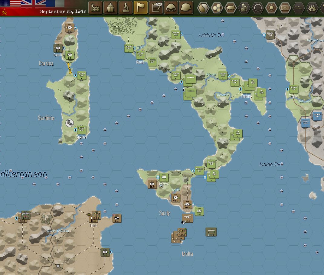
Task: Open the factory production menu
Action: (95, 8)
